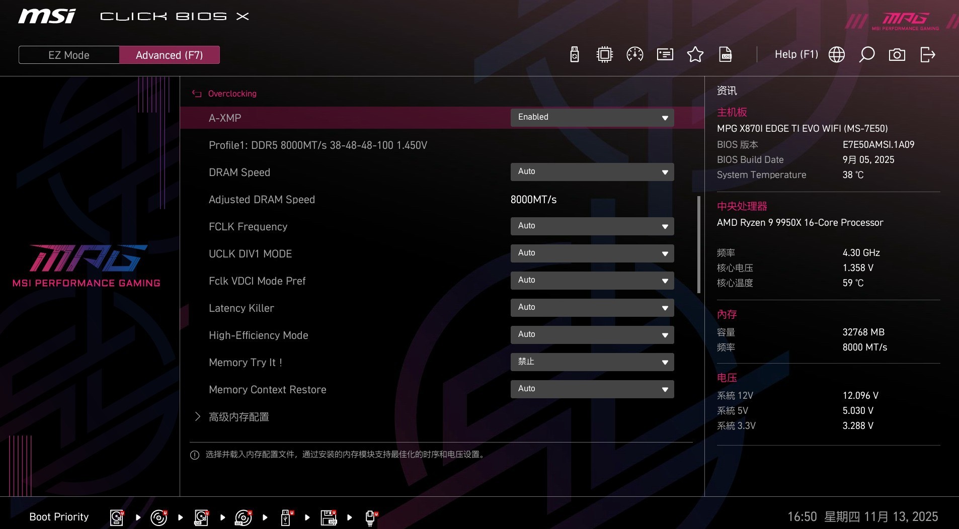The height and width of the screenshot is (529, 959).
Task: Open the CPU specifications panel
Action: tap(604, 54)
